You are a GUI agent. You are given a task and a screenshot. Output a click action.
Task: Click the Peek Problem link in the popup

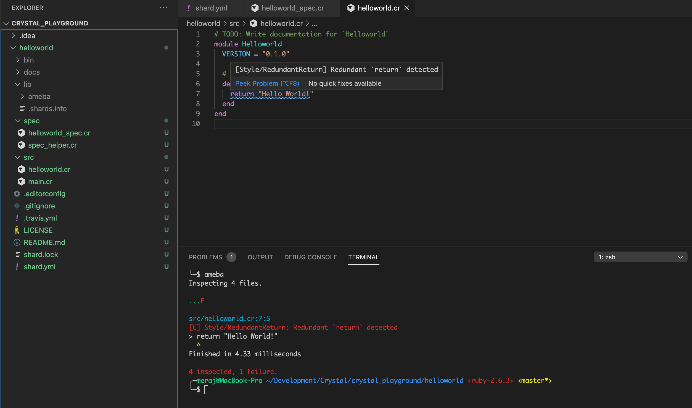point(267,83)
